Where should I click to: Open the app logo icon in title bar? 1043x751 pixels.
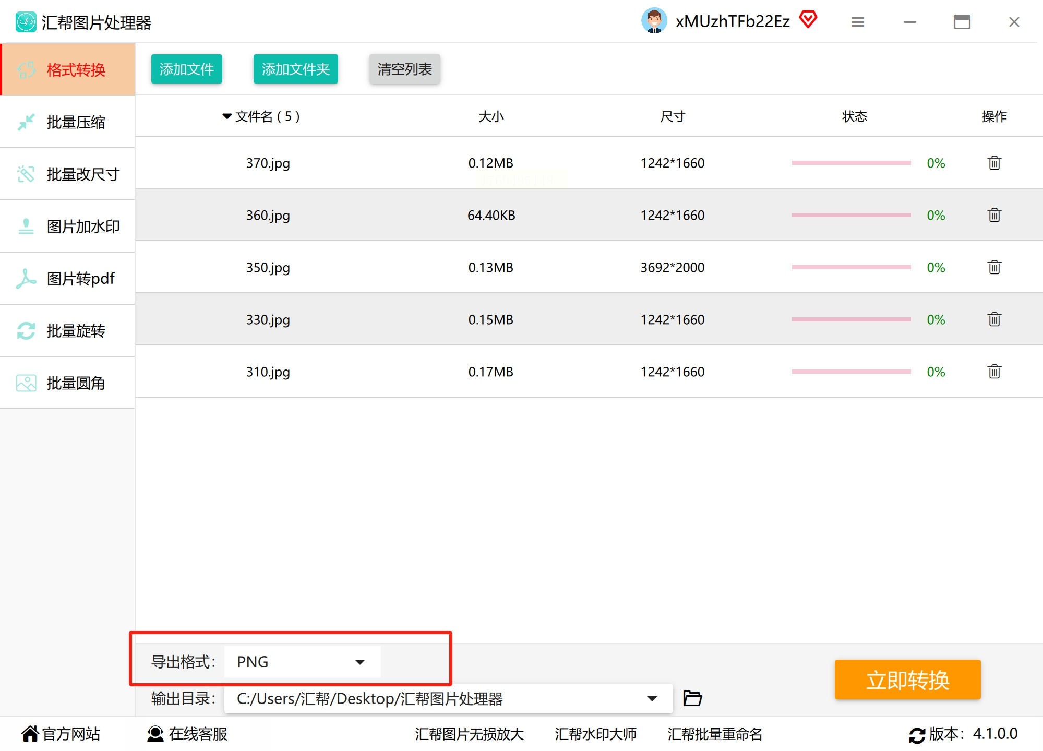(x=26, y=22)
